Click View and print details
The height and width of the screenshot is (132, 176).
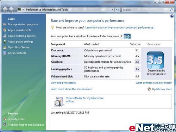click(63, 83)
